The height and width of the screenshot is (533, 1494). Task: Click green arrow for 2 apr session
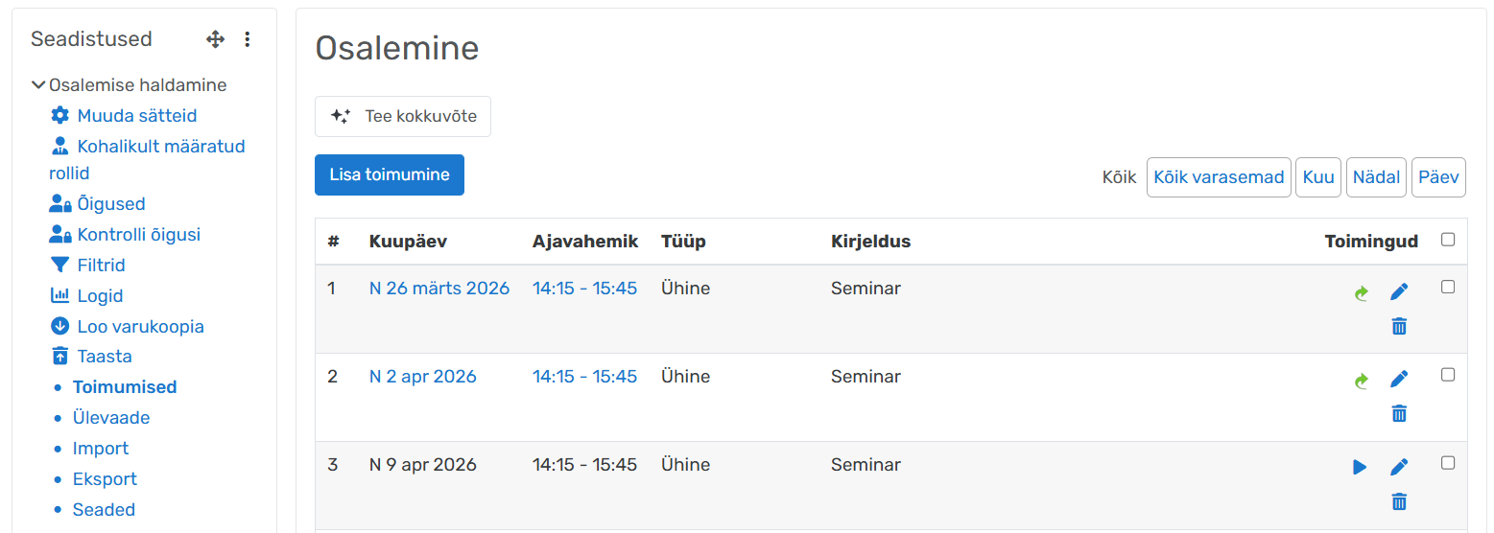[1360, 381]
